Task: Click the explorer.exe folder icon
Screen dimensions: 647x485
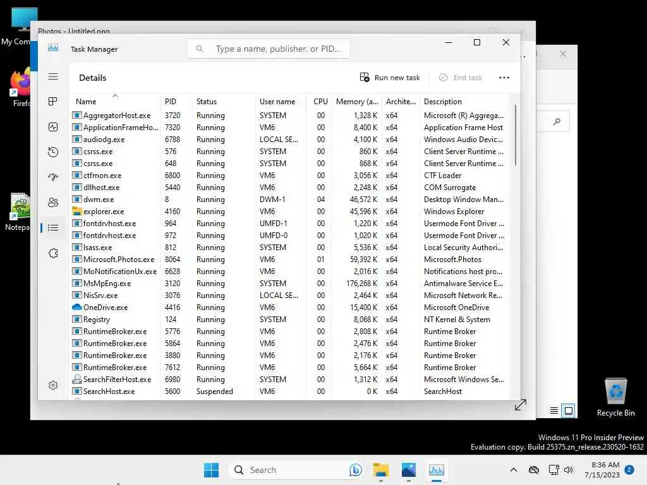Action: pos(76,211)
